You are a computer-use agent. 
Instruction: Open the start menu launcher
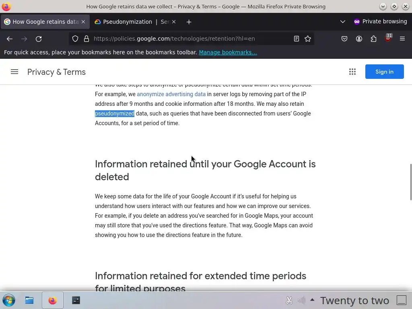(x=9, y=300)
